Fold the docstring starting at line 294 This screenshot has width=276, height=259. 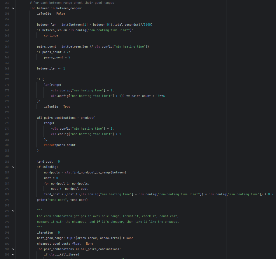pos(13,211)
